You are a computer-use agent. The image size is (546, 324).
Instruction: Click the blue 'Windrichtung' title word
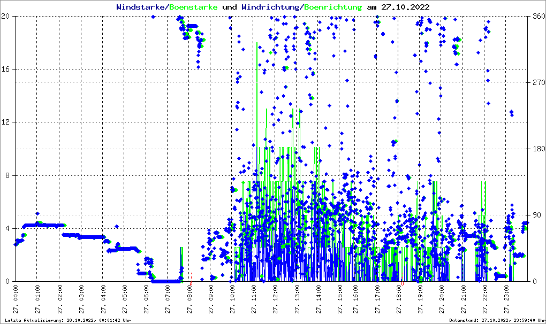270,7
